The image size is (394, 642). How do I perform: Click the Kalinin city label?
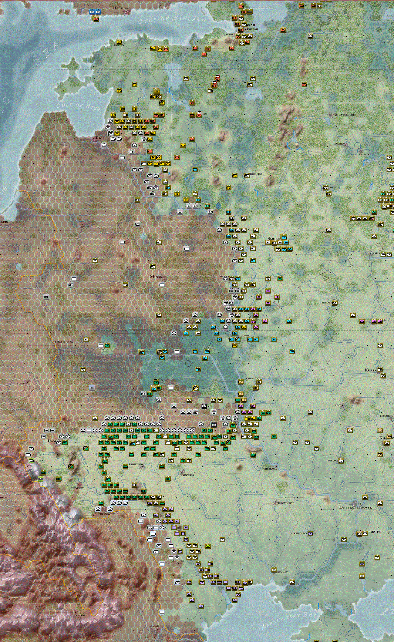tap(364, 154)
